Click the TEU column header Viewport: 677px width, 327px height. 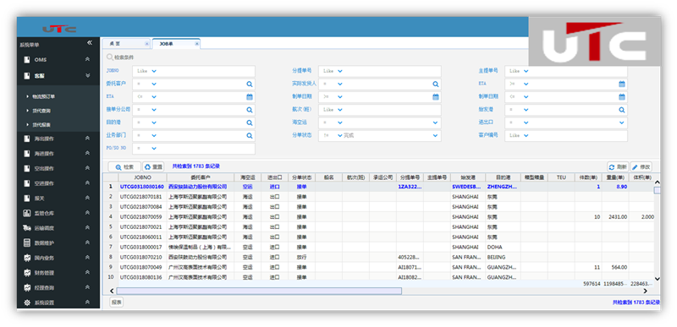coord(561,177)
